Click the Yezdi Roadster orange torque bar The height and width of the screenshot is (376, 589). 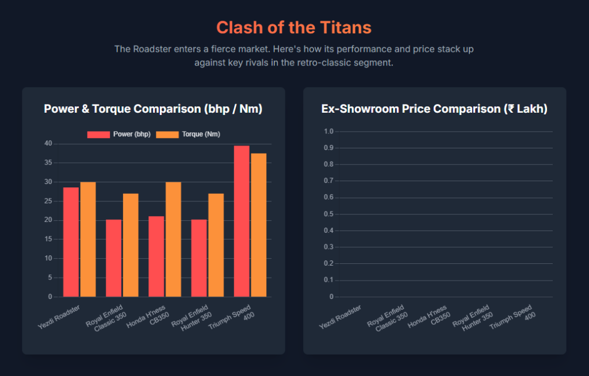[x=88, y=239]
